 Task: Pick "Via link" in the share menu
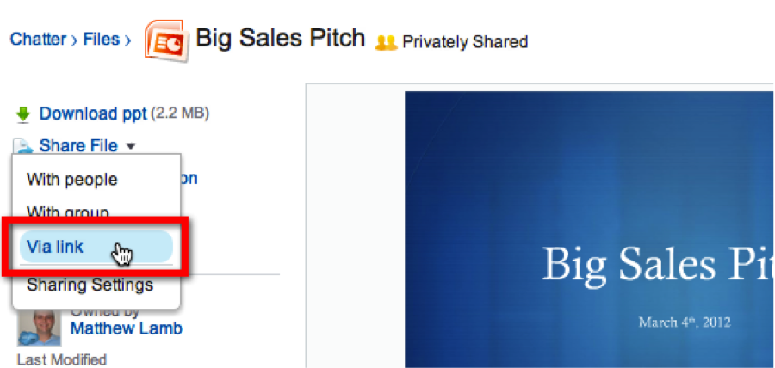55,248
